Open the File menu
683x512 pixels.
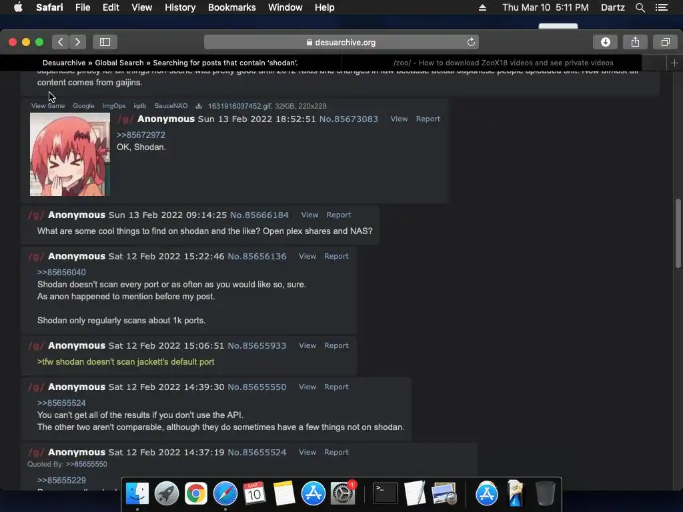[82, 7]
